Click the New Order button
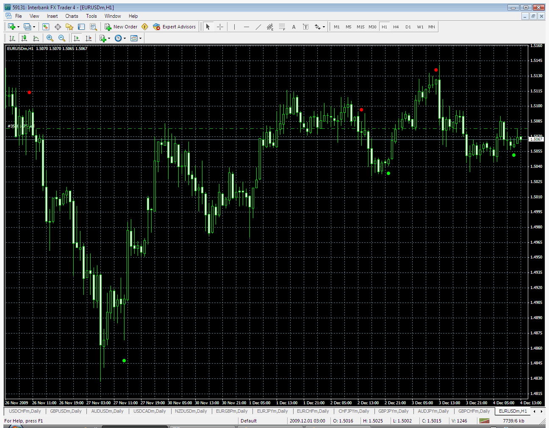The width and height of the screenshot is (549, 428). (121, 27)
